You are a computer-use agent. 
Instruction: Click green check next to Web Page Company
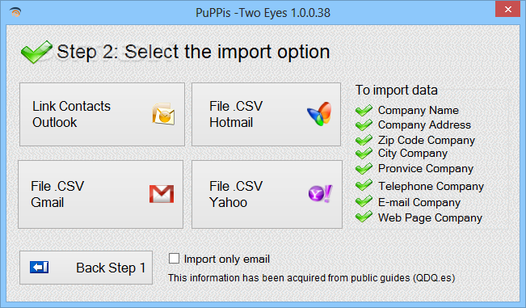click(x=364, y=217)
